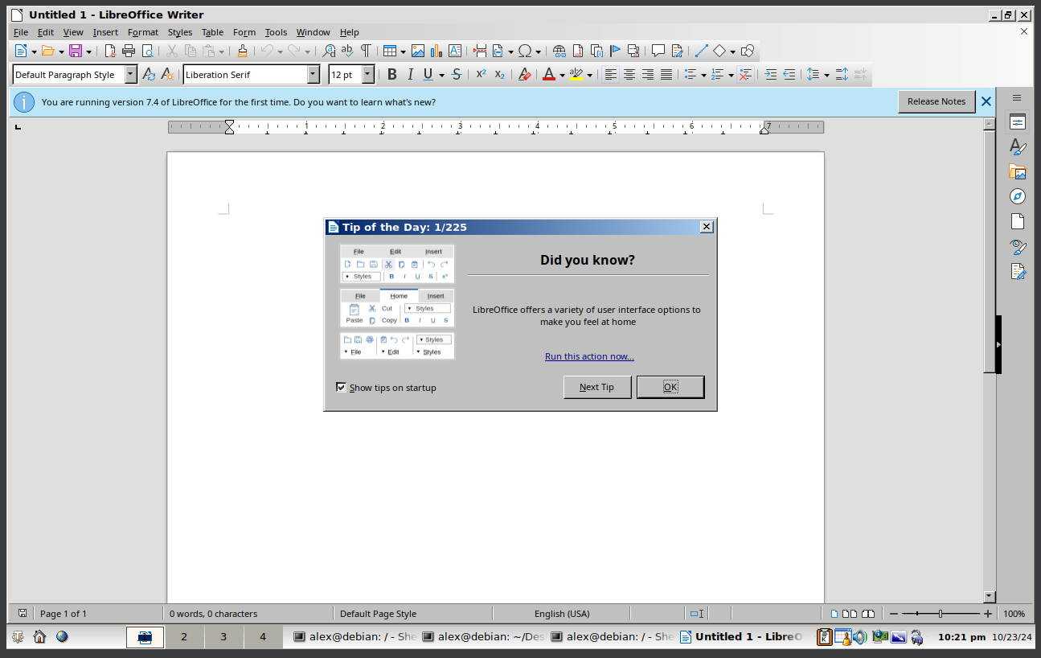The width and height of the screenshot is (1041, 658).
Task: Open the sidebar Navigator icon
Action: [x=1018, y=196]
